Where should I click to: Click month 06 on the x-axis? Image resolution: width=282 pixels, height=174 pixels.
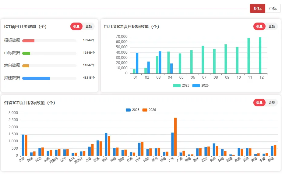click(193, 77)
